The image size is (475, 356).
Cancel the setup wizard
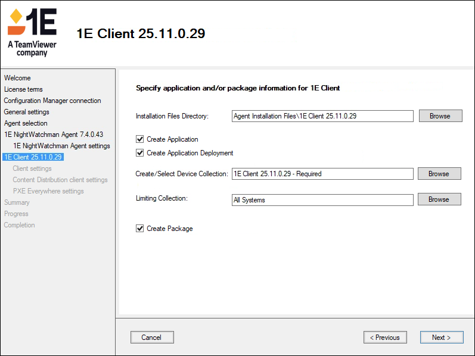(x=151, y=338)
